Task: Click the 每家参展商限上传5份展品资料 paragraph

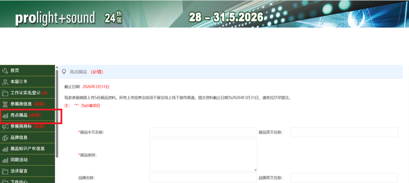Action: pyautogui.click(x=177, y=98)
